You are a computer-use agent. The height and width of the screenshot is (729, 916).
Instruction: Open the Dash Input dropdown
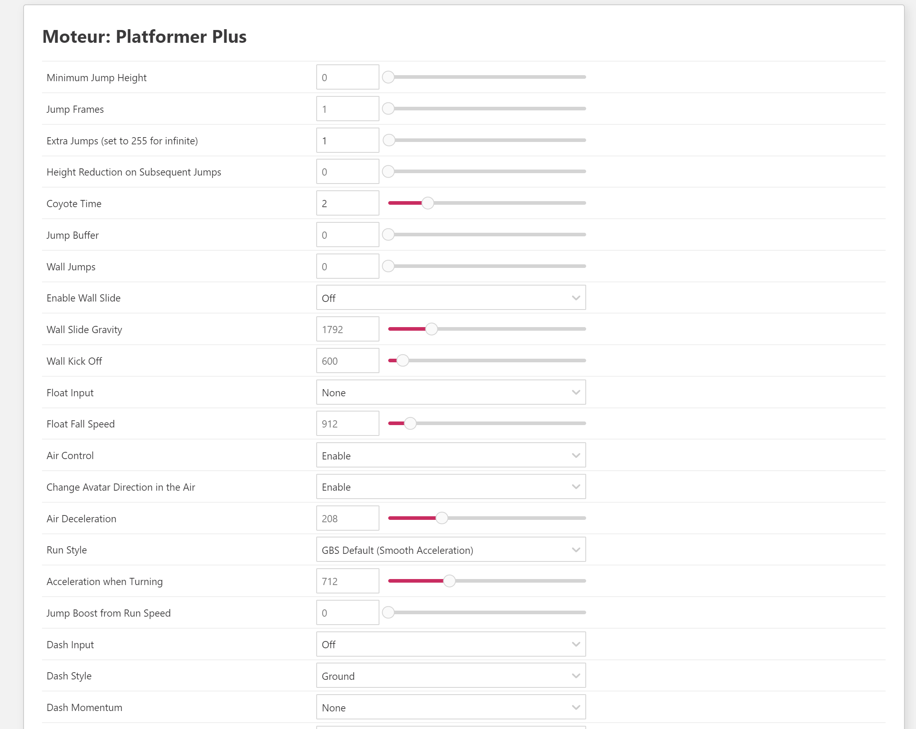pyautogui.click(x=451, y=645)
